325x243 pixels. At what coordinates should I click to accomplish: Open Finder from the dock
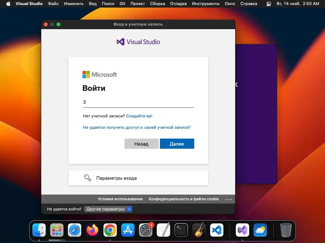tap(39, 230)
